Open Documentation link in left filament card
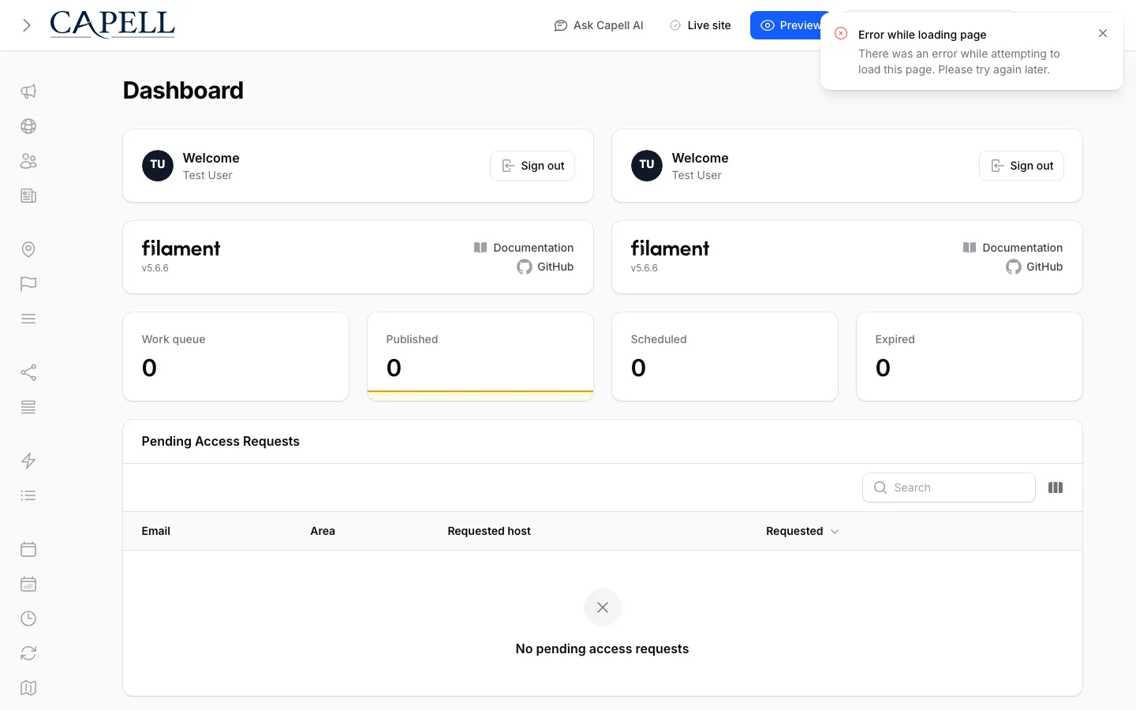This screenshot has width=1136, height=710. (x=524, y=248)
